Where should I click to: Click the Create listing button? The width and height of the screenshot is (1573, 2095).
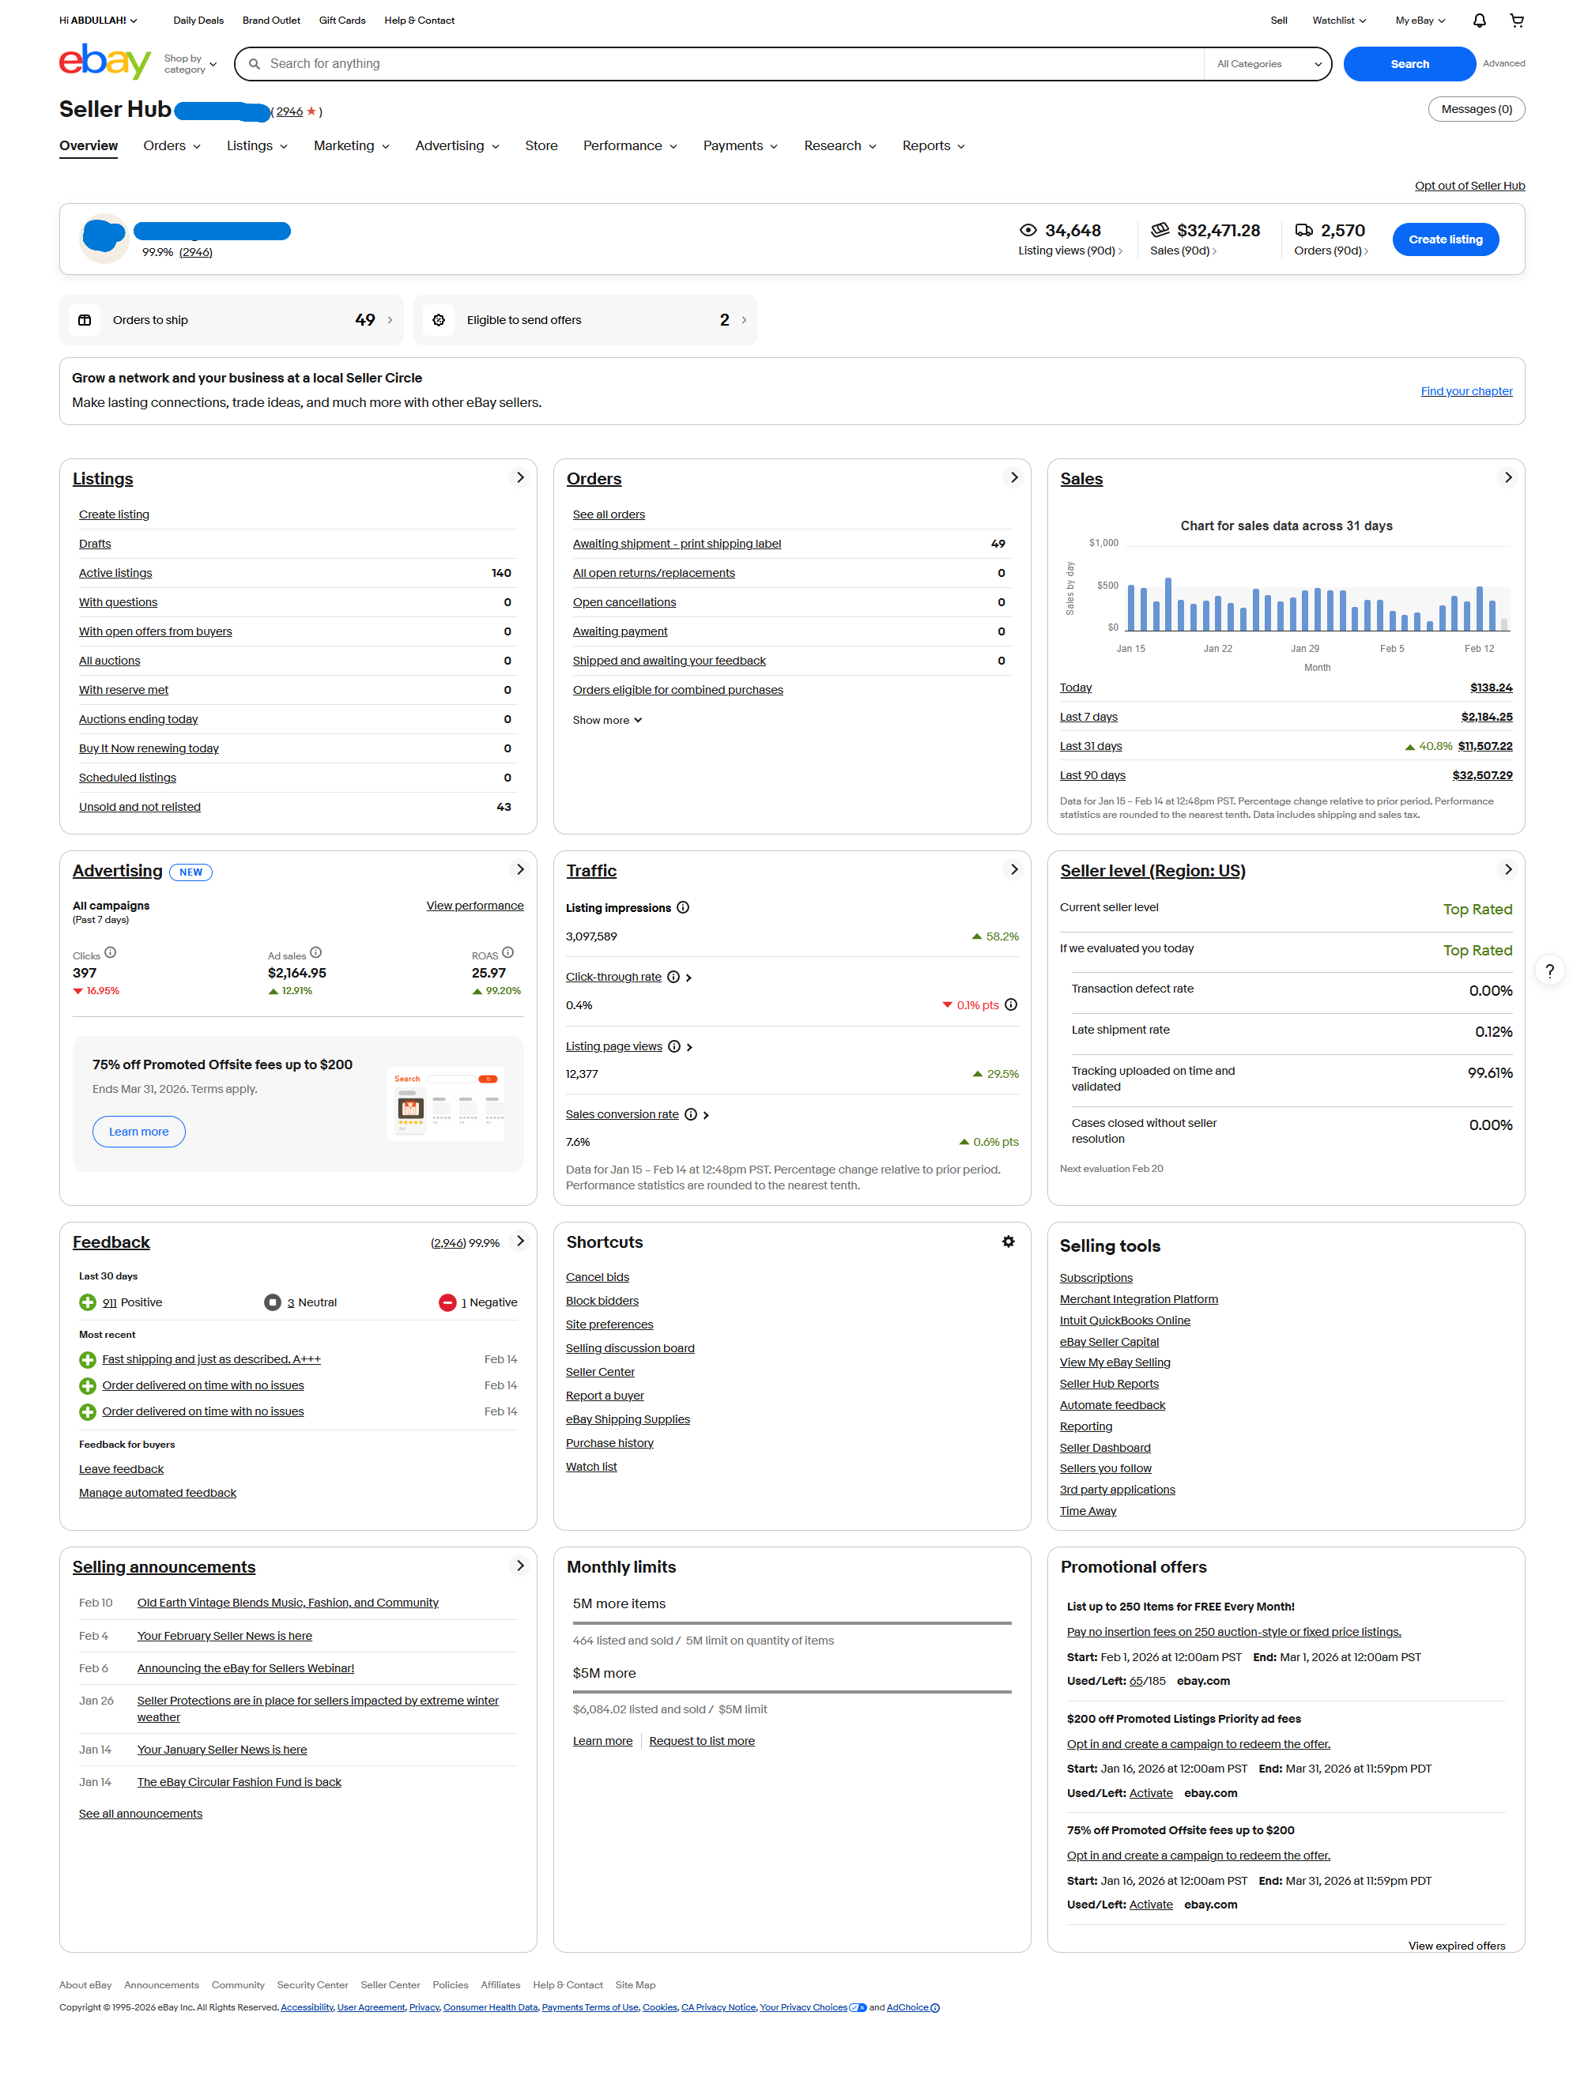click(1444, 239)
